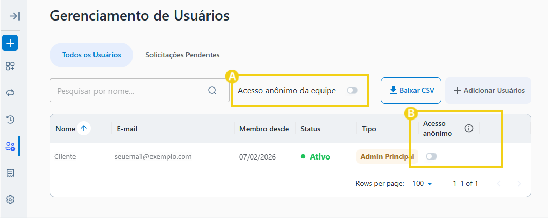Go to the next page arrow
The image size is (548, 218).
pos(519,184)
